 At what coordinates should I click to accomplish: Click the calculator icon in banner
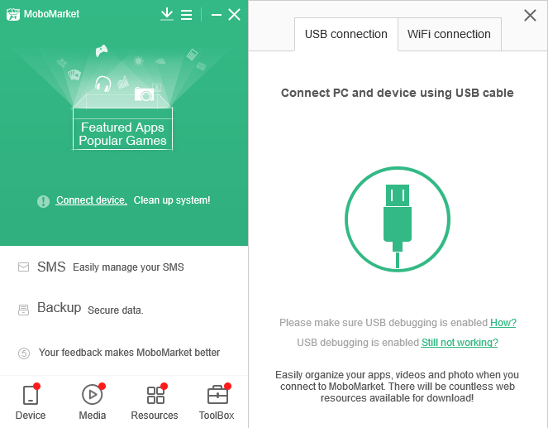(x=192, y=55)
